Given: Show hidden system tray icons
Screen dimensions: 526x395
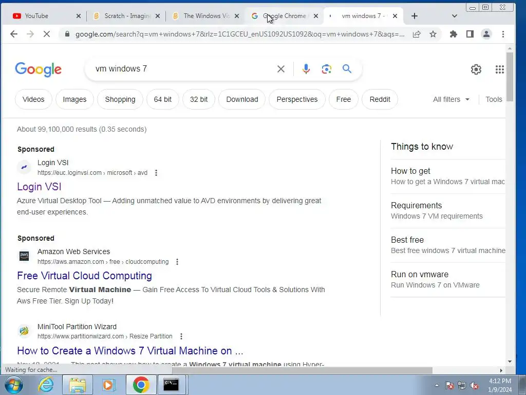Looking at the screenshot, I should click(x=437, y=386).
